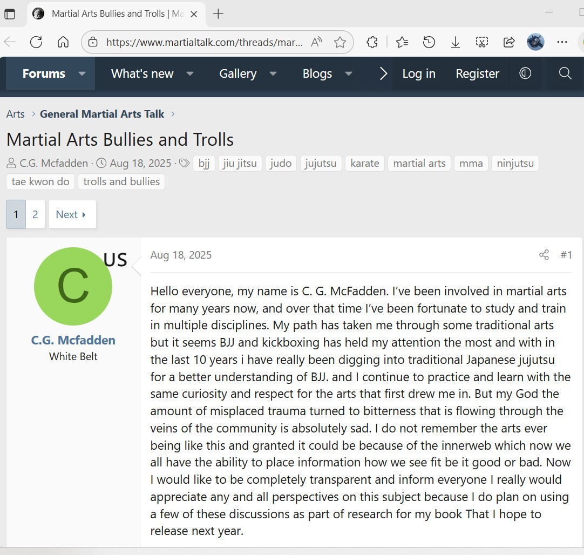Click the Log in link
The height and width of the screenshot is (555, 584).
coord(418,73)
